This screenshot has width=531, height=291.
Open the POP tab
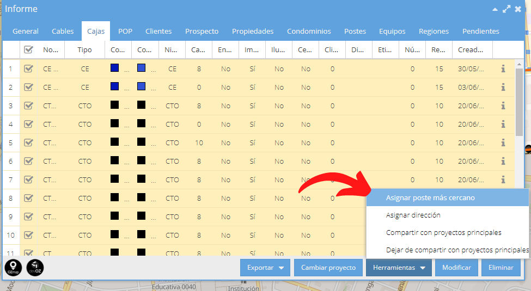(x=125, y=31)
